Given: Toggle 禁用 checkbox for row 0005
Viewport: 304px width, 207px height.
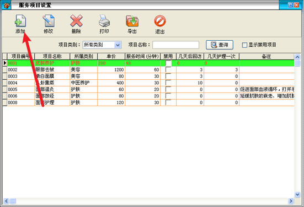Looking at the screenshot, I should (x=168, y=89).
